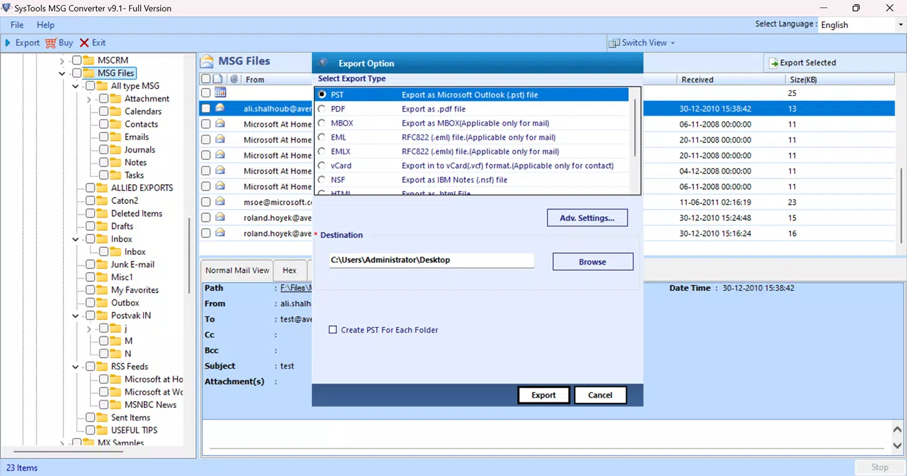The width and height of the screenshot is (907, 476).
Task: Click the MSG Files envelope header icon
Action: [x=206, y=61]
